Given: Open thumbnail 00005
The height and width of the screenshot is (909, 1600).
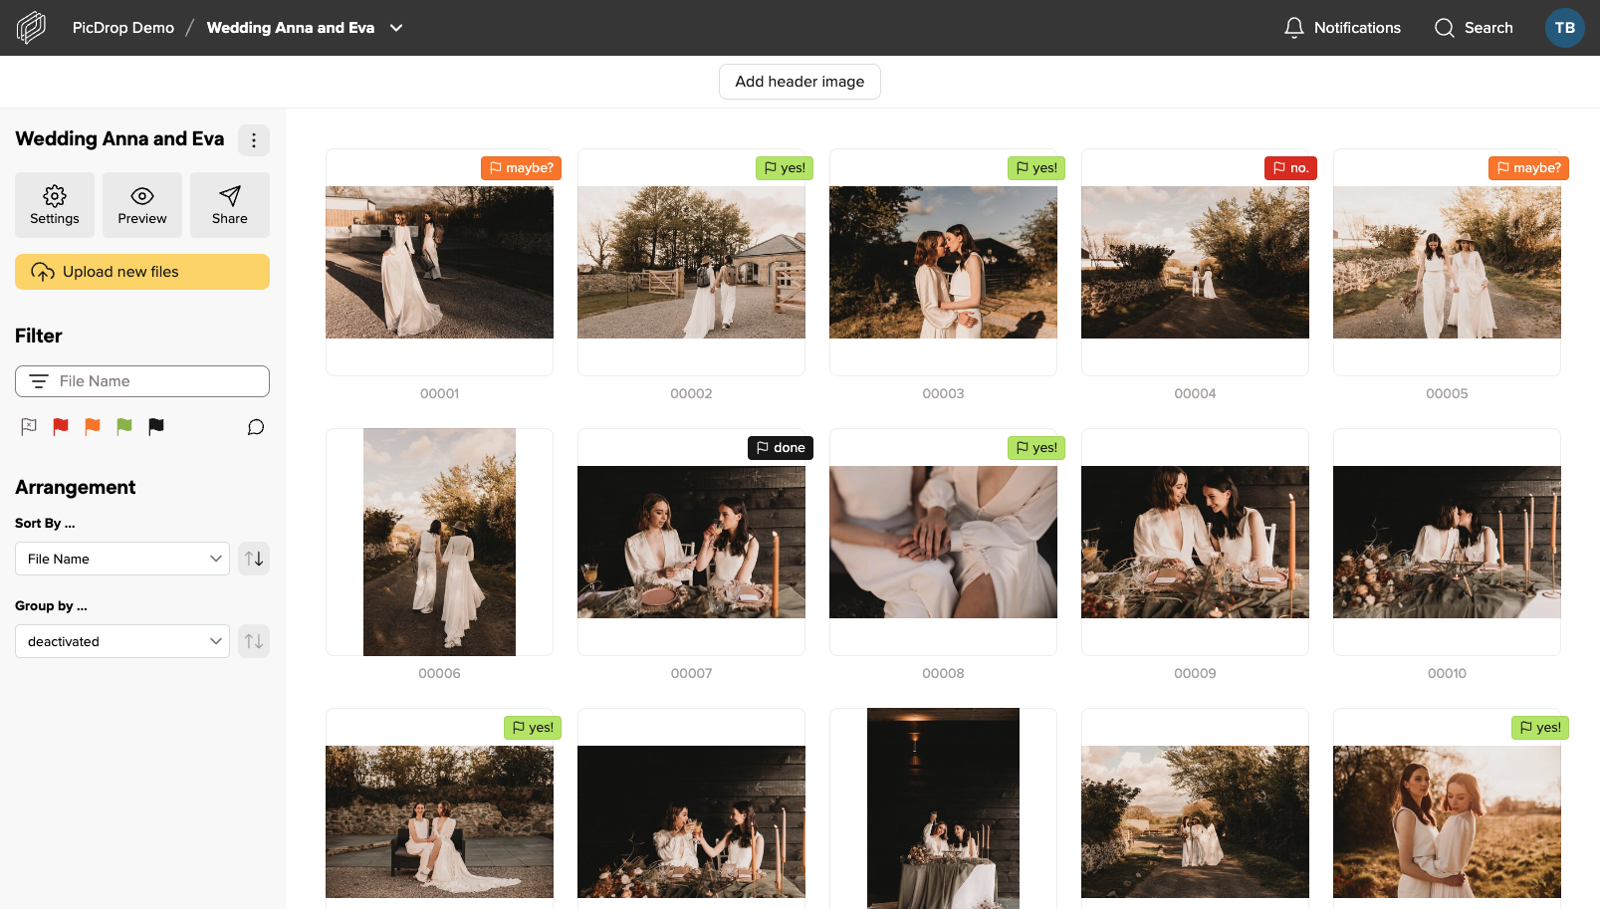Looking at the screenshot, I should [1447, 262].
